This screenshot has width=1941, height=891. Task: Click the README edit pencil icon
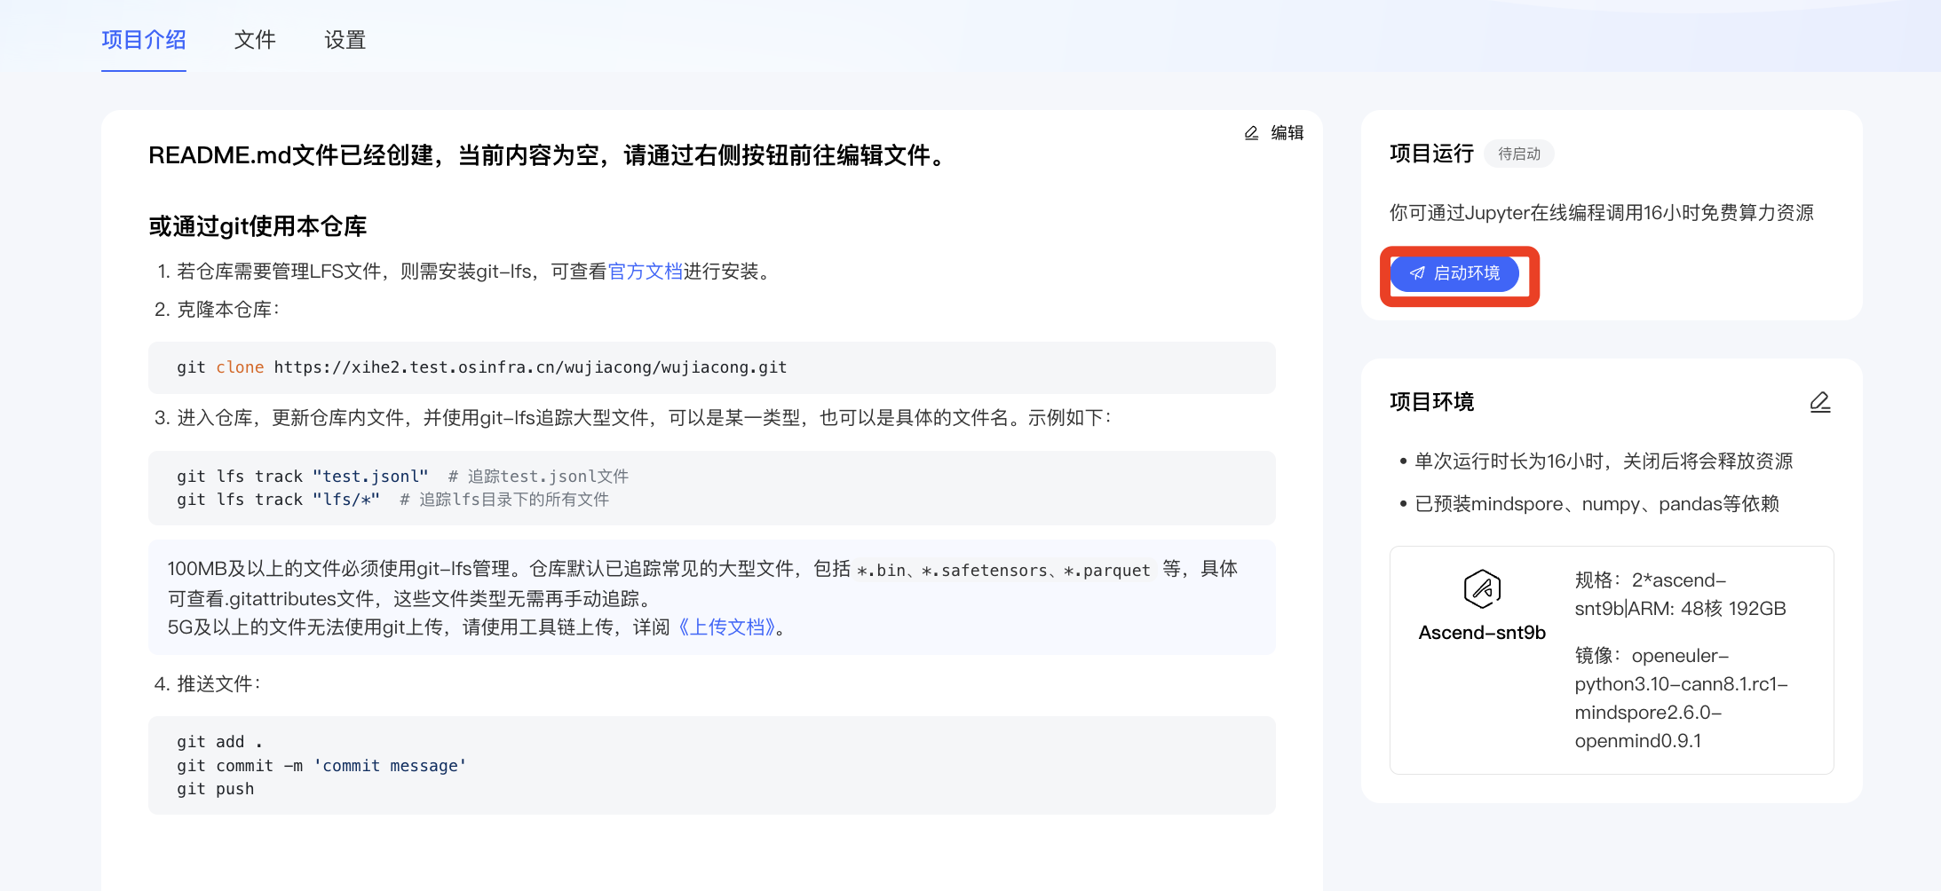click(1251, 133)
